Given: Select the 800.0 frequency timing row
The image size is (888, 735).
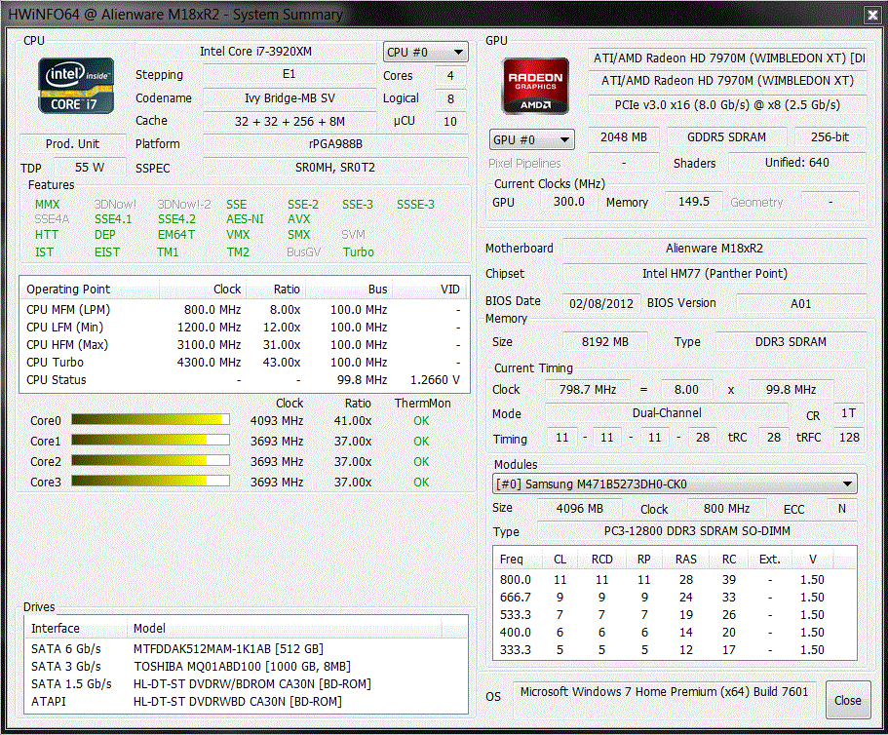Looking at the screenshot, I should click(x=675, y=580).
